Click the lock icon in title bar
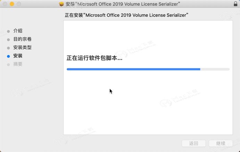 point(235,4)
